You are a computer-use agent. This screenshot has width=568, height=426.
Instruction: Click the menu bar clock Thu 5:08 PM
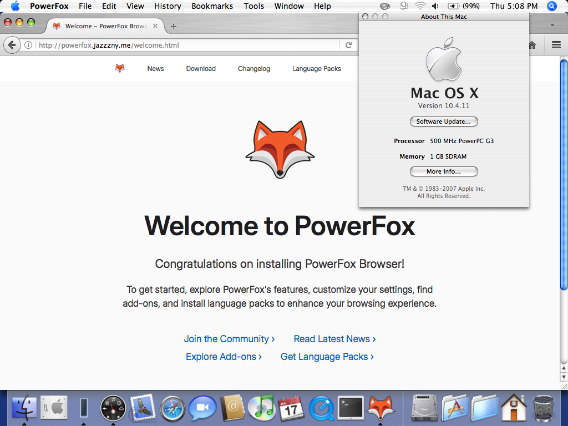(514, 6)
